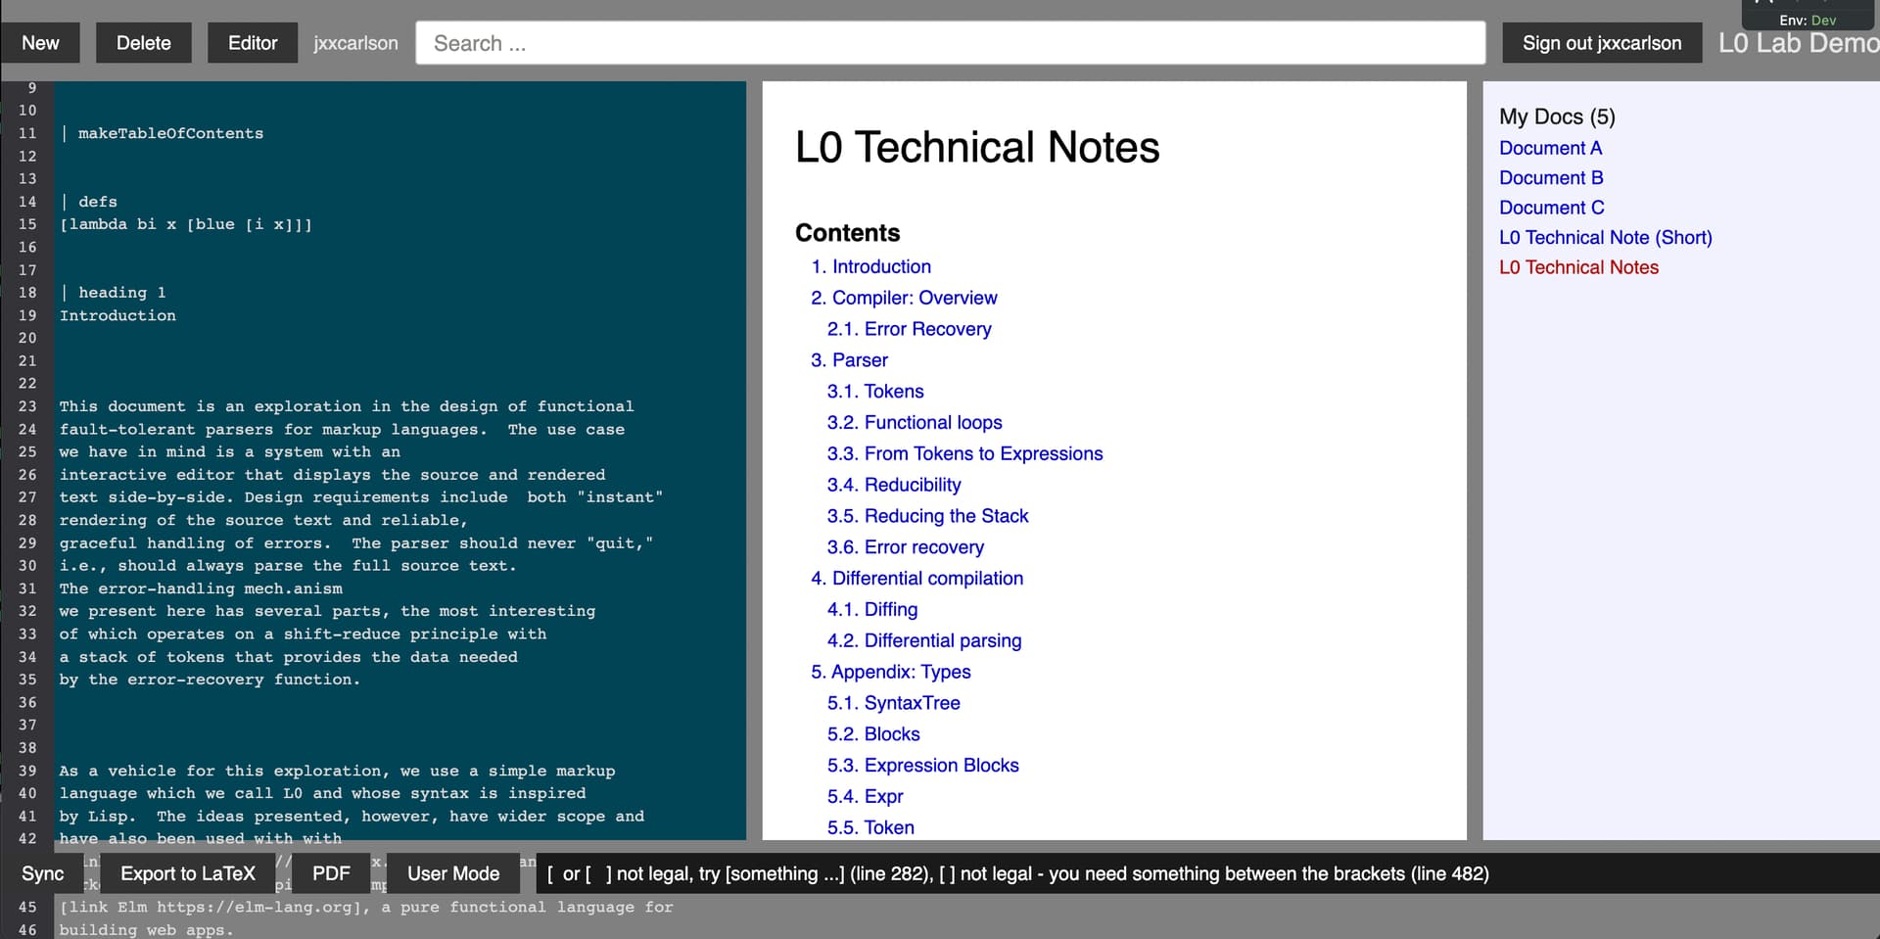Create a new document with New

tap(40, 42)
